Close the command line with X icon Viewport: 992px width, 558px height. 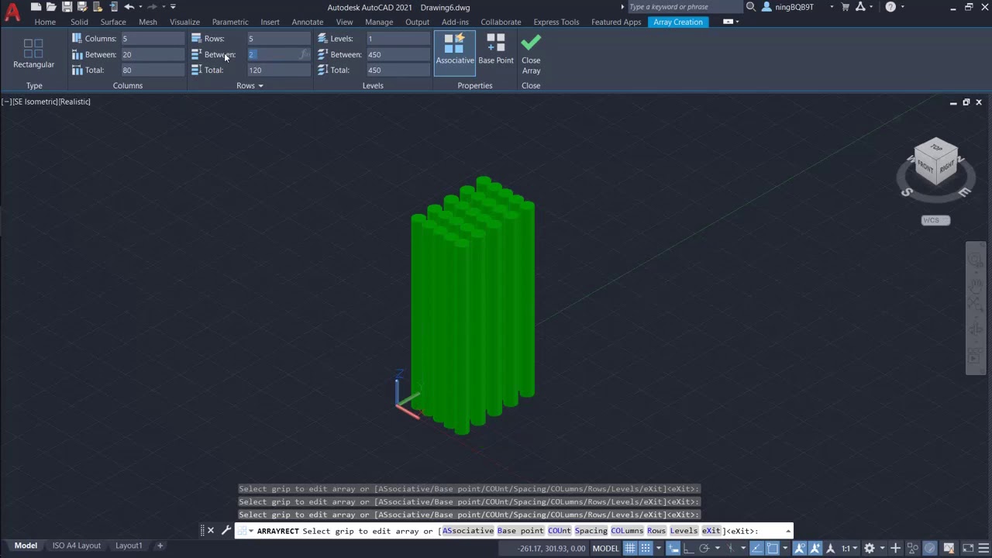pyautogui.click(x=211, y=531)
